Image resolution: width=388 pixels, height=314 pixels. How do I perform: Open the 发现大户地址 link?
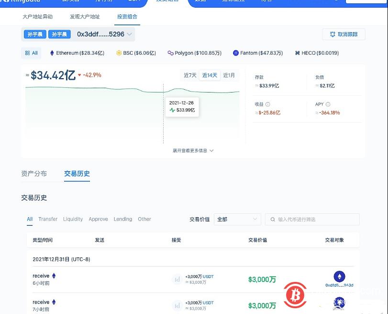tap(86, 16)
